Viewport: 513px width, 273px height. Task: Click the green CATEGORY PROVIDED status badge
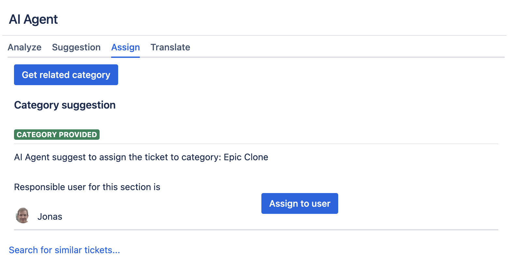point(57,135)
